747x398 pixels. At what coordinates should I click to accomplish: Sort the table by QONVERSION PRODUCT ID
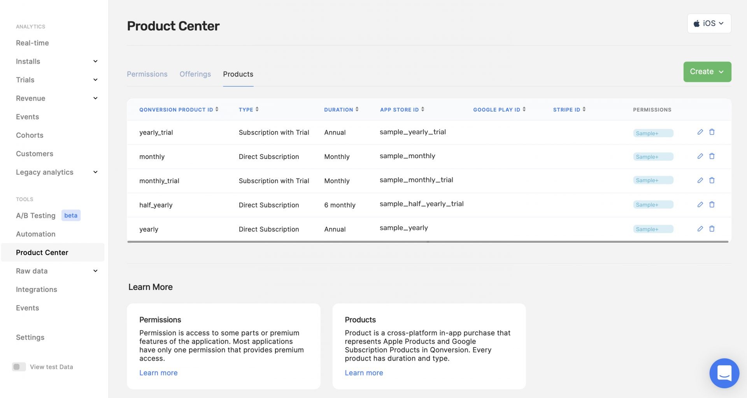point(217,109)
